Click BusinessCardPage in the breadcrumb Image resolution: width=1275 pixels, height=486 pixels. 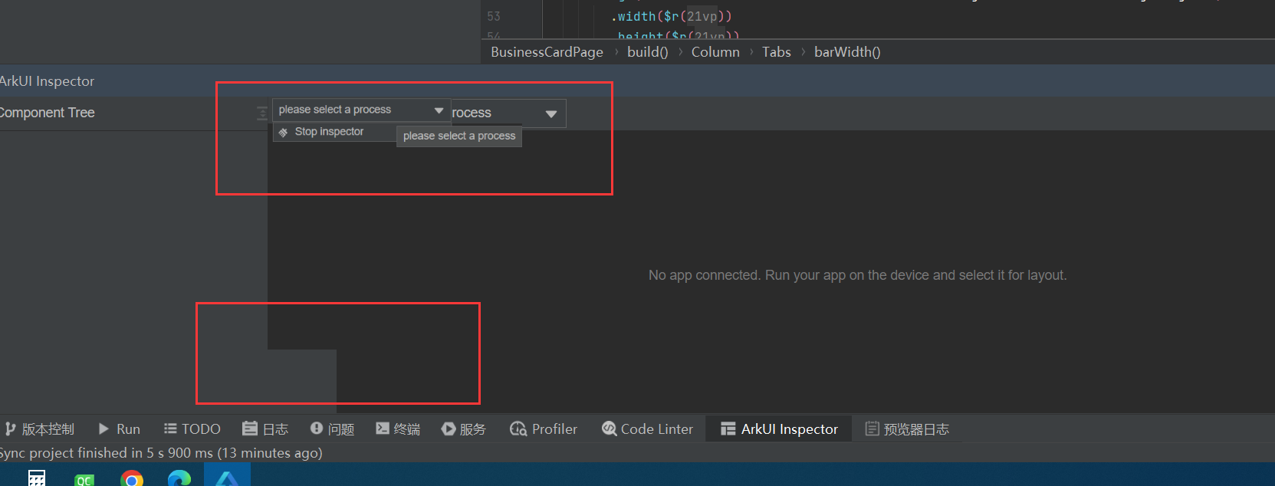pyautogui.click(x=547, y=52)
